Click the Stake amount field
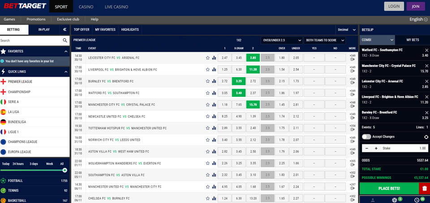 click(404, 148)
